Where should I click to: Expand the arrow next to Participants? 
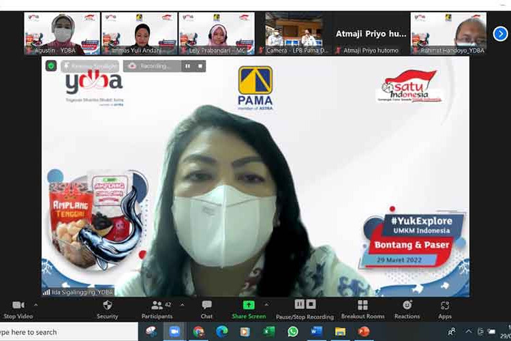pos(182,305)
